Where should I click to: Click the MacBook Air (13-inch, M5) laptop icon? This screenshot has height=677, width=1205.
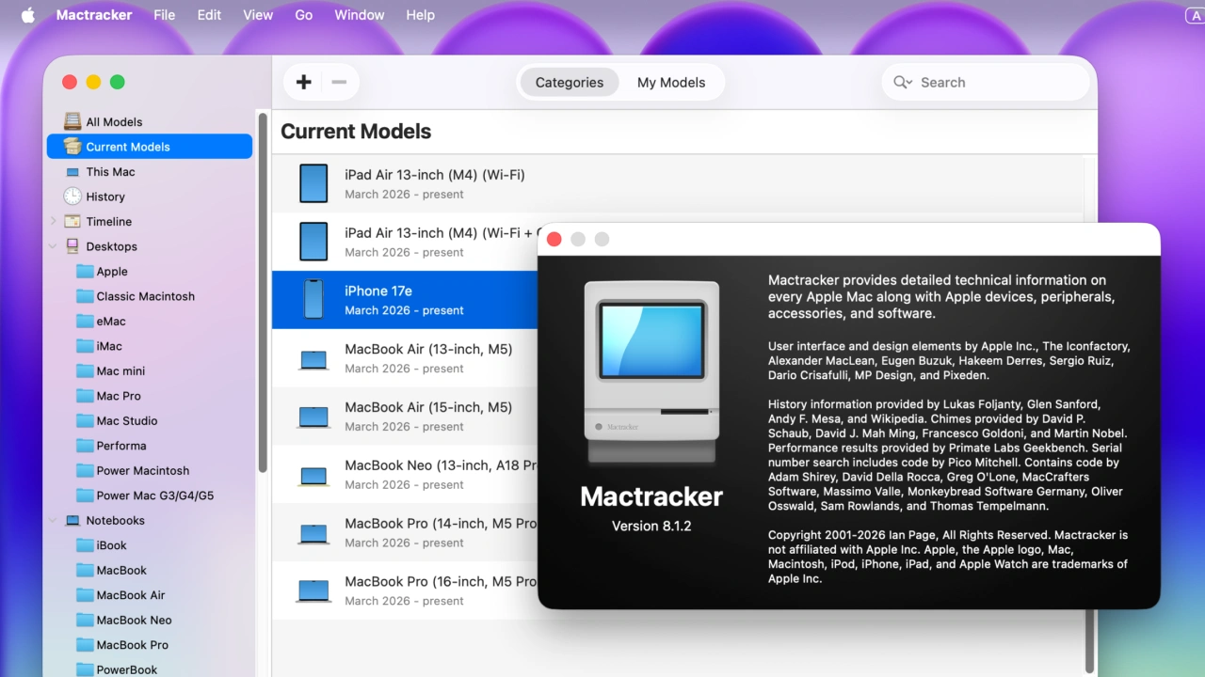(x=313, y=357)
